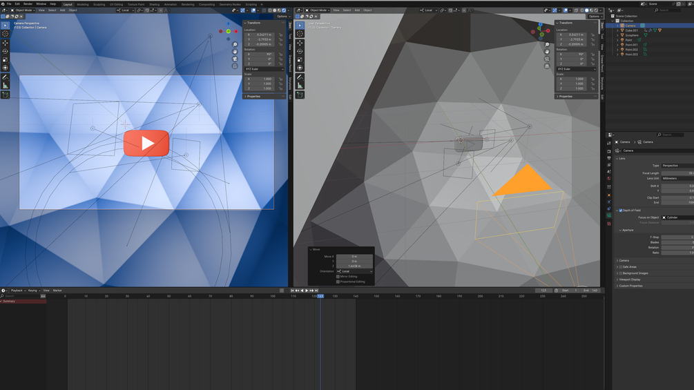Lock Location X in left viewport Transform panel

(280, 35)
